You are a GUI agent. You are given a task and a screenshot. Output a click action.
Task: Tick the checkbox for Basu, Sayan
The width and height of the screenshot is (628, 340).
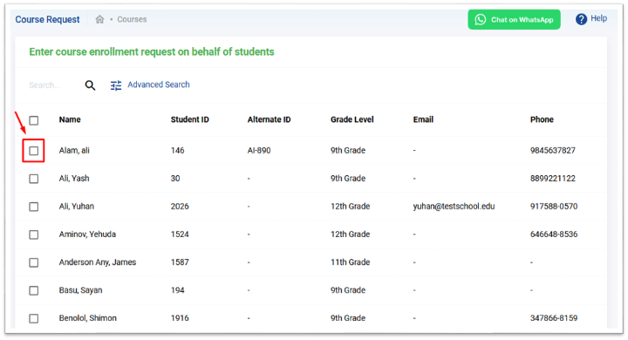[x=34, y=290]
